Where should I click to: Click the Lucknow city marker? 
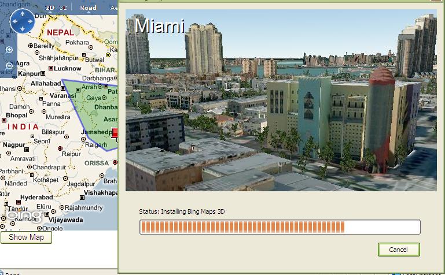pos(51,68)
